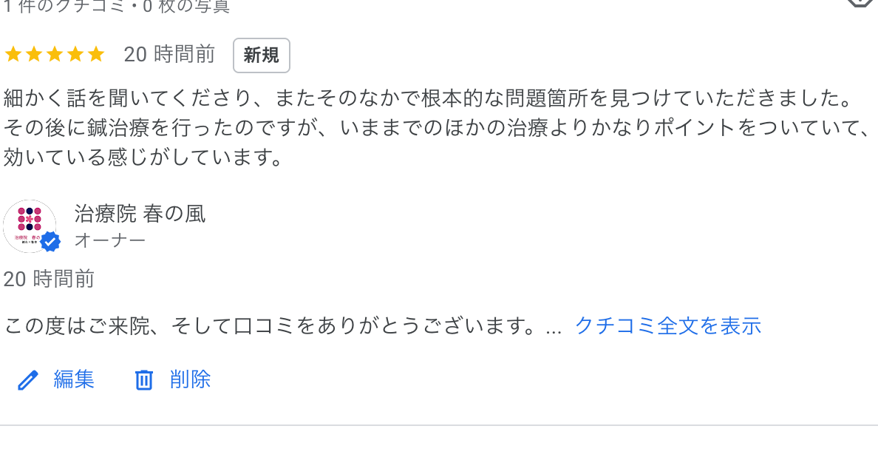
Task: Click the first gold star in rating
Action: tap(13, 55)
